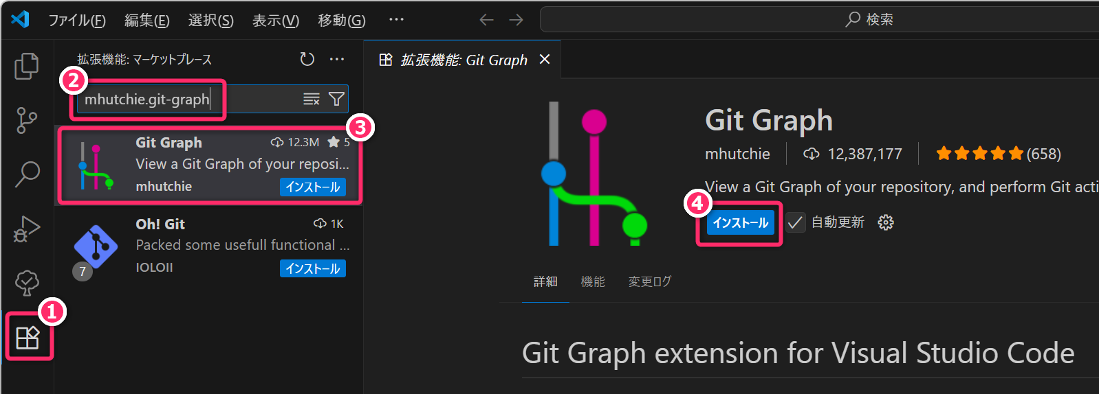1099x394 pixels.
Task: Click the mhutchie publisher link
Action: tap(737, 154)
